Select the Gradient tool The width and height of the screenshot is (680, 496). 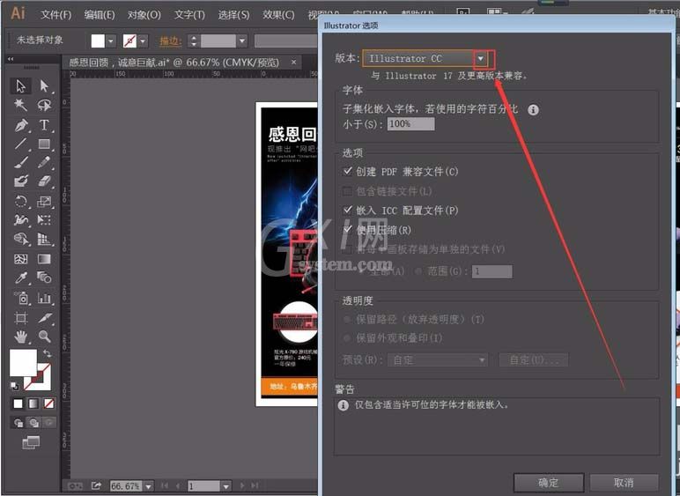click(44, 259)
